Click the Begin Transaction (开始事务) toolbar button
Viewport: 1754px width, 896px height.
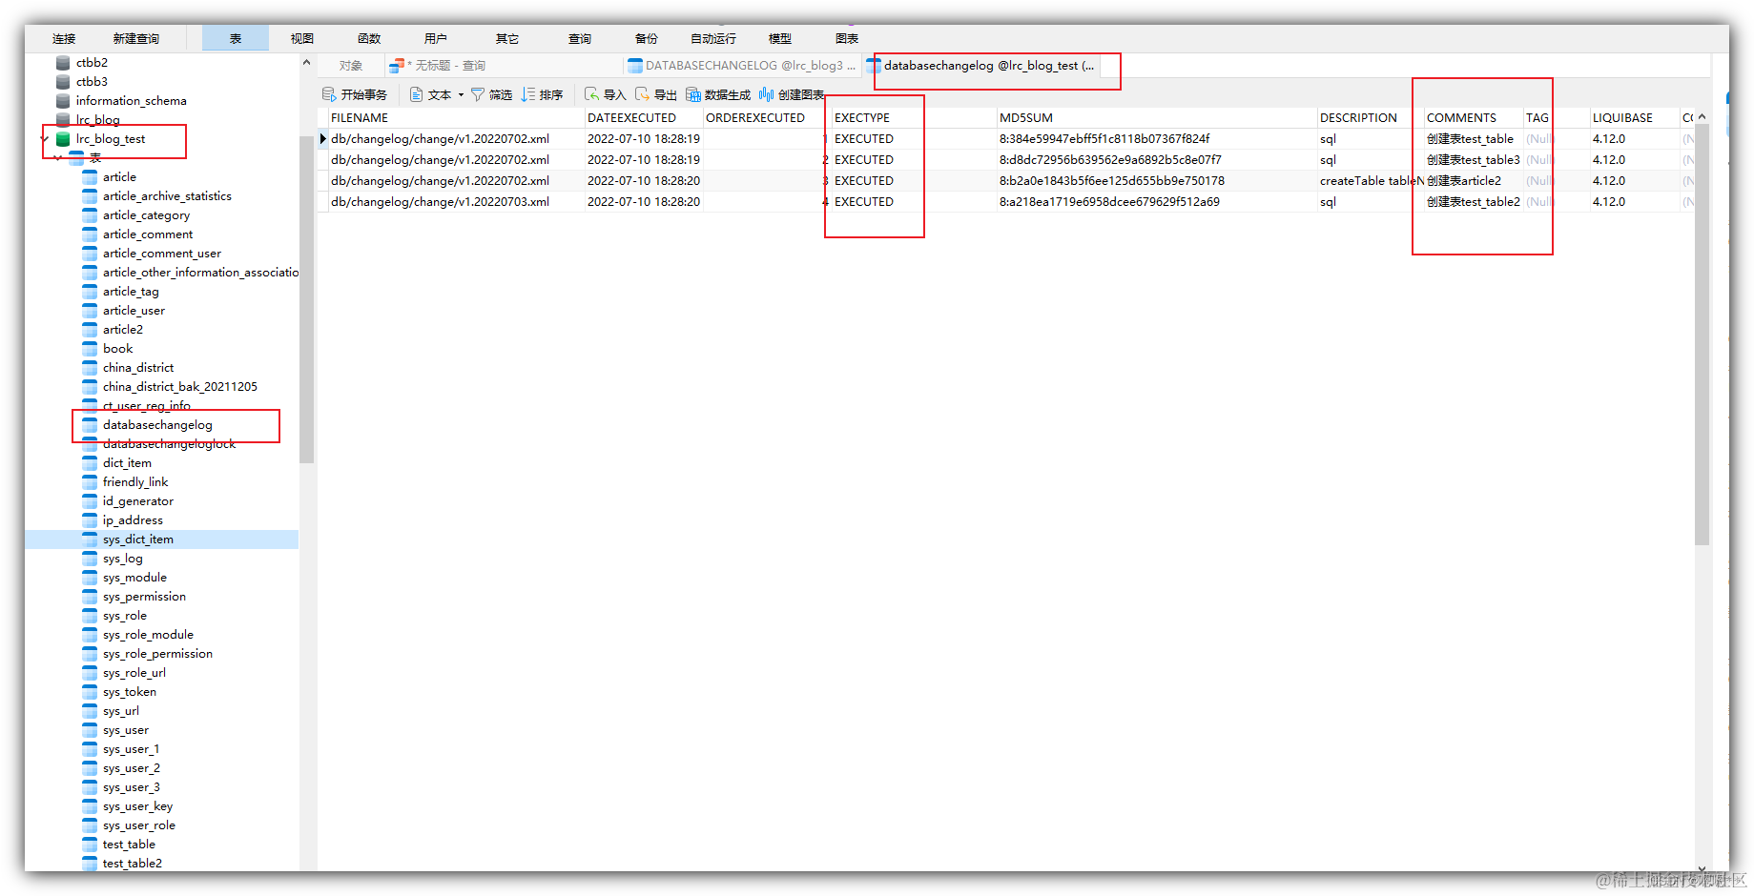[355, 94]
